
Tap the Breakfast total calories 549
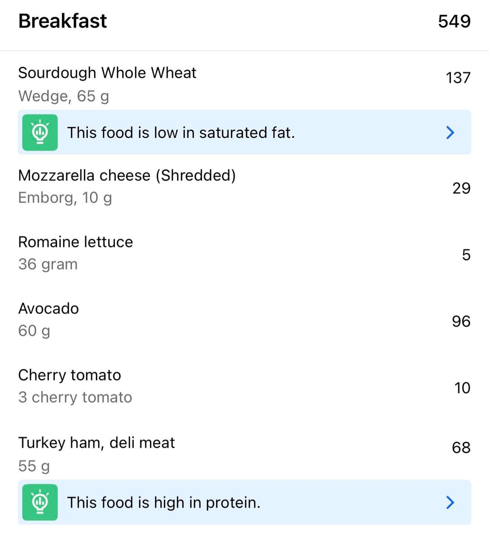(x=454, y=21)
